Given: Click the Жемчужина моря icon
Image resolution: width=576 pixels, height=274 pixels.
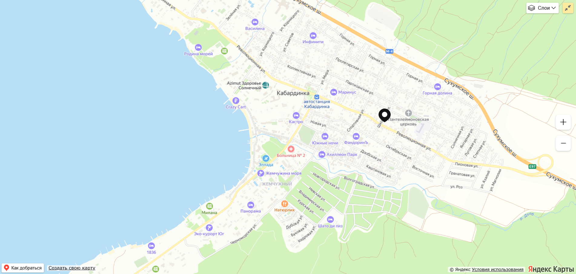Looking at the screenshot, I should tap(261, 173).
